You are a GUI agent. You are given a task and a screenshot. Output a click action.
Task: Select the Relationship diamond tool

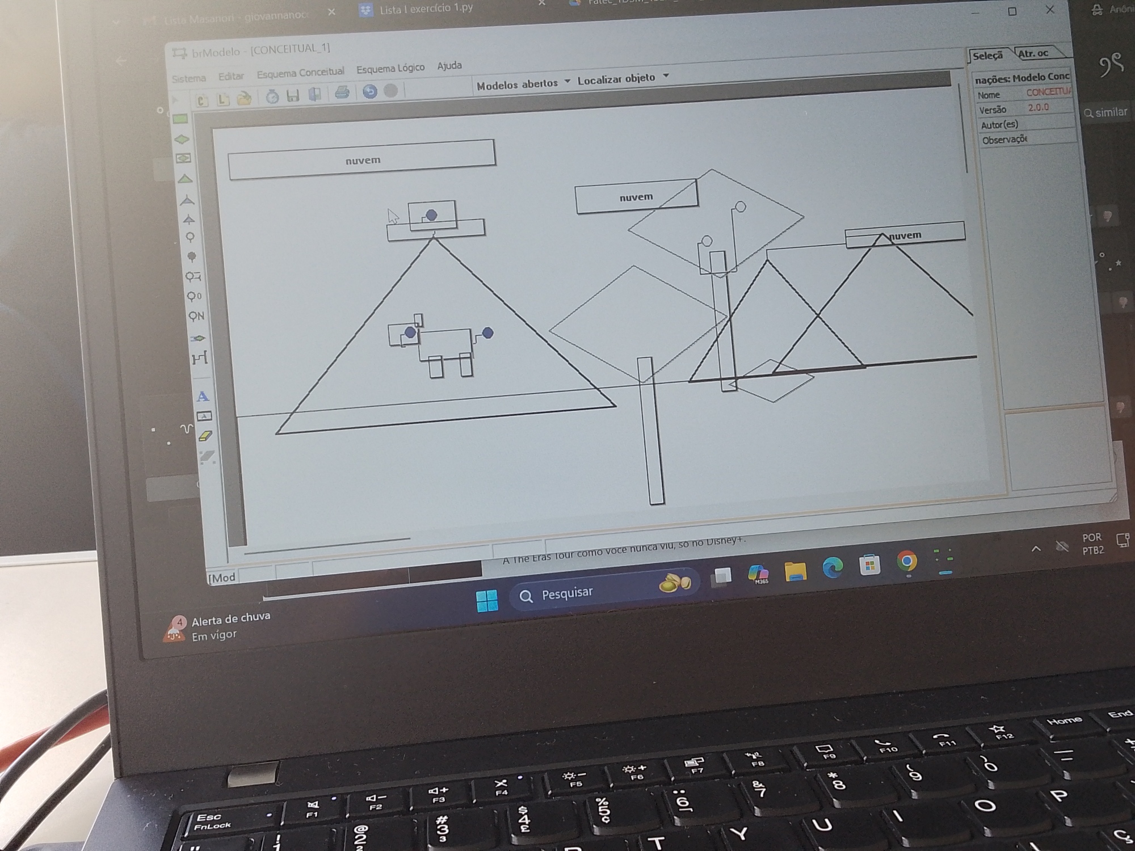181,139
